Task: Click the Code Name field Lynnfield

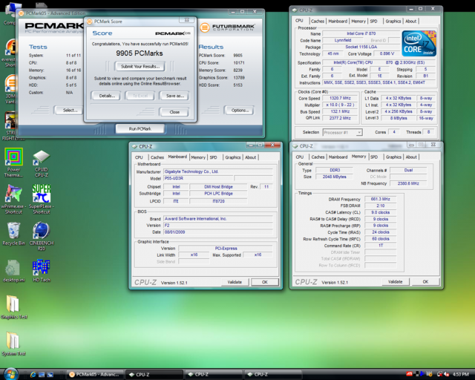Action: pyautogui.click(x=343, y=40)
